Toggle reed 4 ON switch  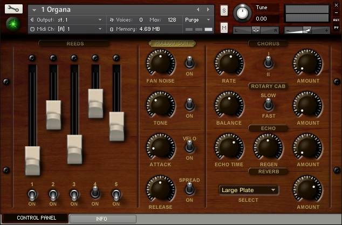(x=95, y=192)
